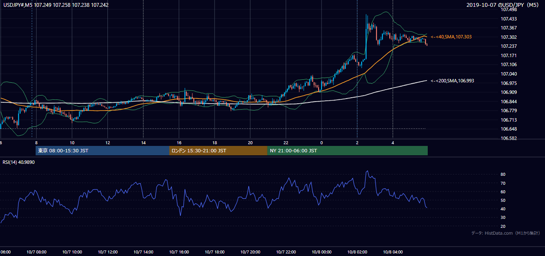Click price axis value 107.302
Screen dimensions: 545x256
coord(509,37)
